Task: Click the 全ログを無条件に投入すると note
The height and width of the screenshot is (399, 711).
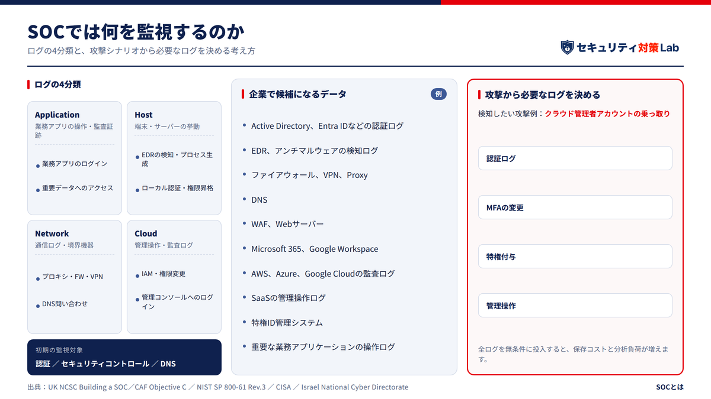Action: (x=574, y=354)
